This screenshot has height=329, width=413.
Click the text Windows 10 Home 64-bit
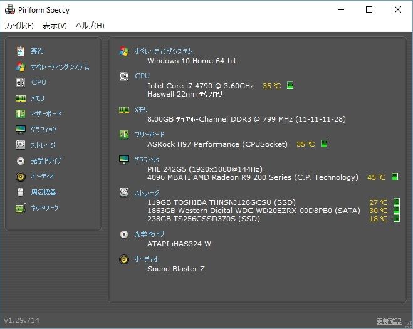pyautogui.click(x=192, y=61)
